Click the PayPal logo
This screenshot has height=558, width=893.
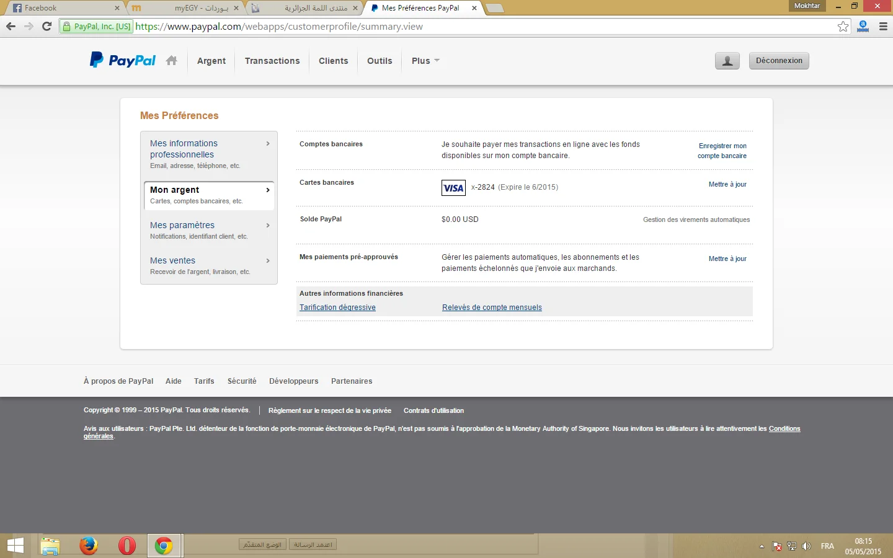point(123,60)
